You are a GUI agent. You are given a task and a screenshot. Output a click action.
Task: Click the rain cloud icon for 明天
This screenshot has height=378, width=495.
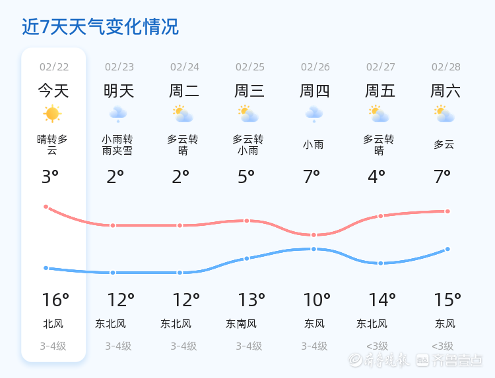pyautogui.click(x=118, y=114)
